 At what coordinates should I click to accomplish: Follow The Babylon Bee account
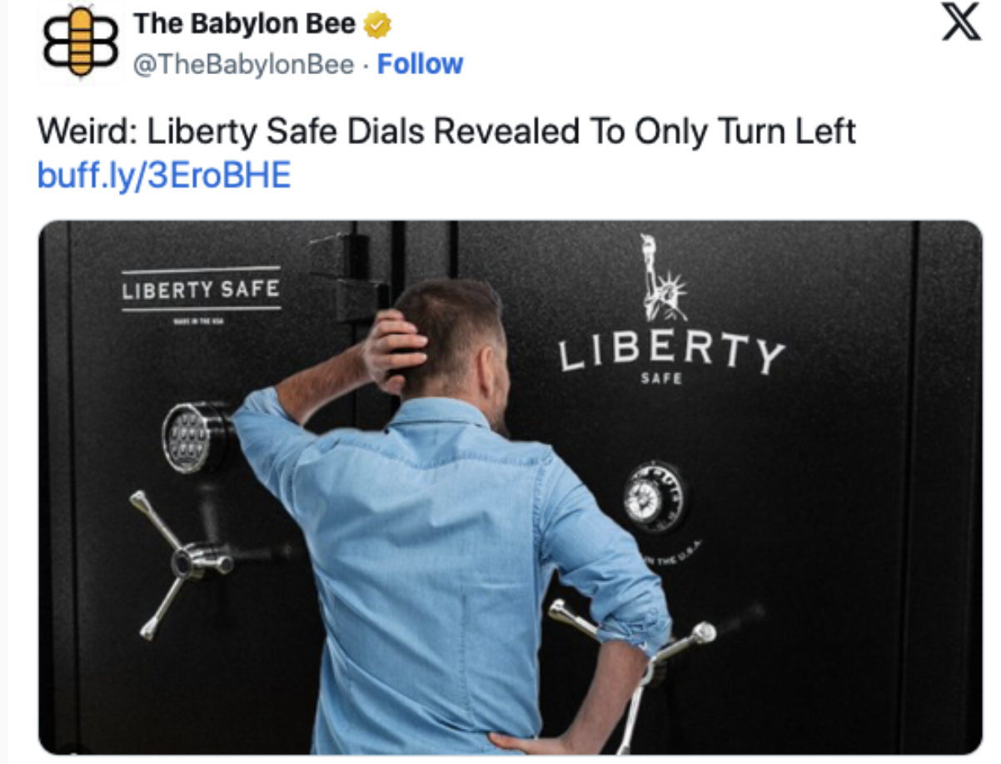click(420, 64)
